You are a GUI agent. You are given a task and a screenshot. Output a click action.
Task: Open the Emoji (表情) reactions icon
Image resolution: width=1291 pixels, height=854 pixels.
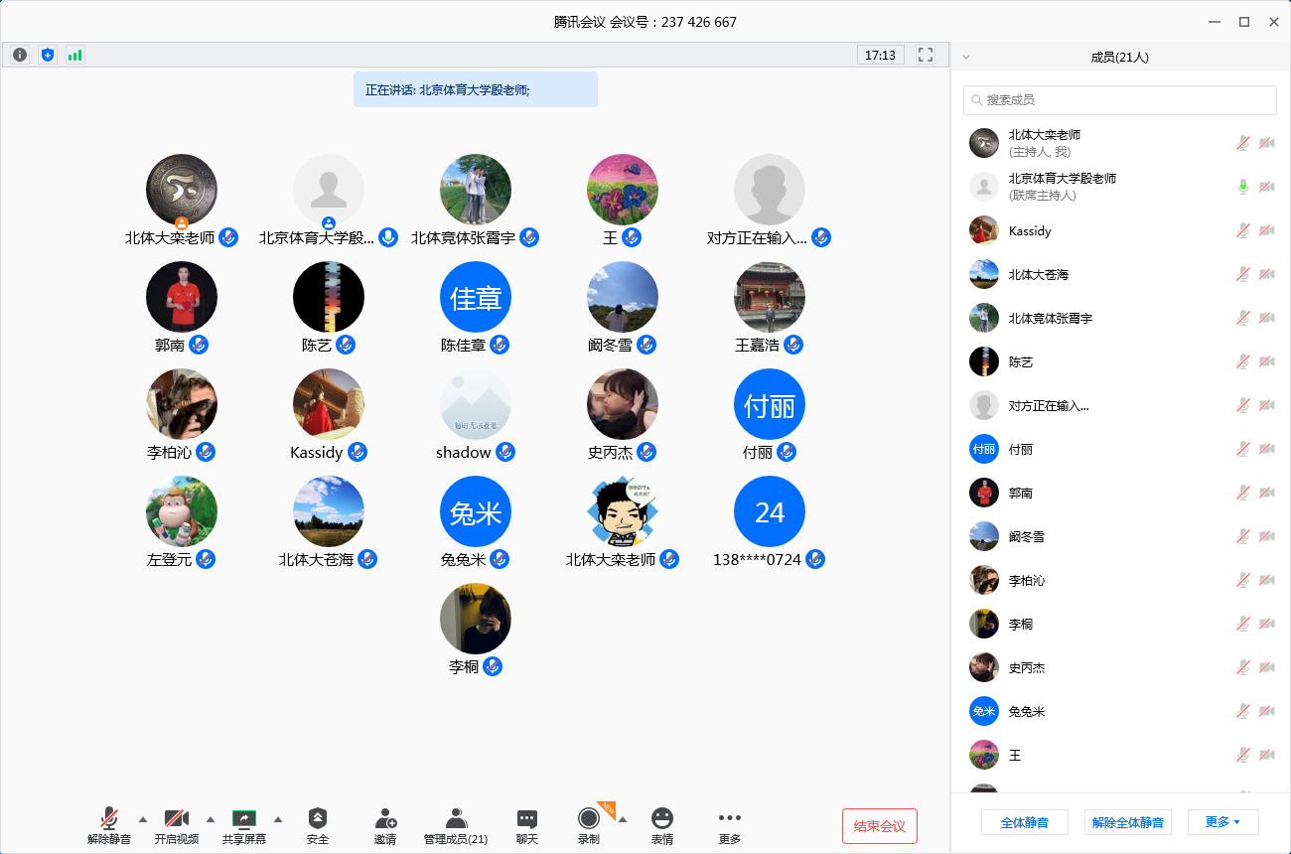tap(662, 825)
